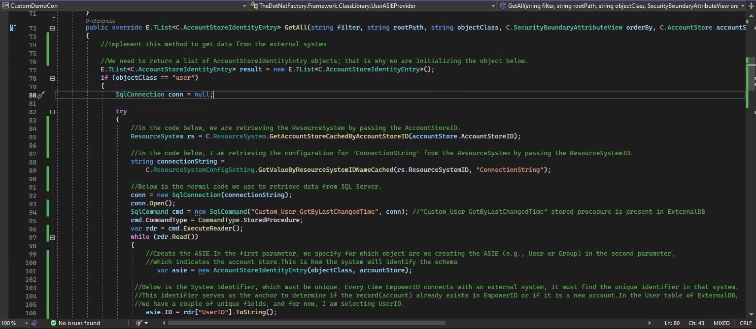Click the IntelliCode health indicator icon in status bar
756x329 pixels.
tap(34, 323)
